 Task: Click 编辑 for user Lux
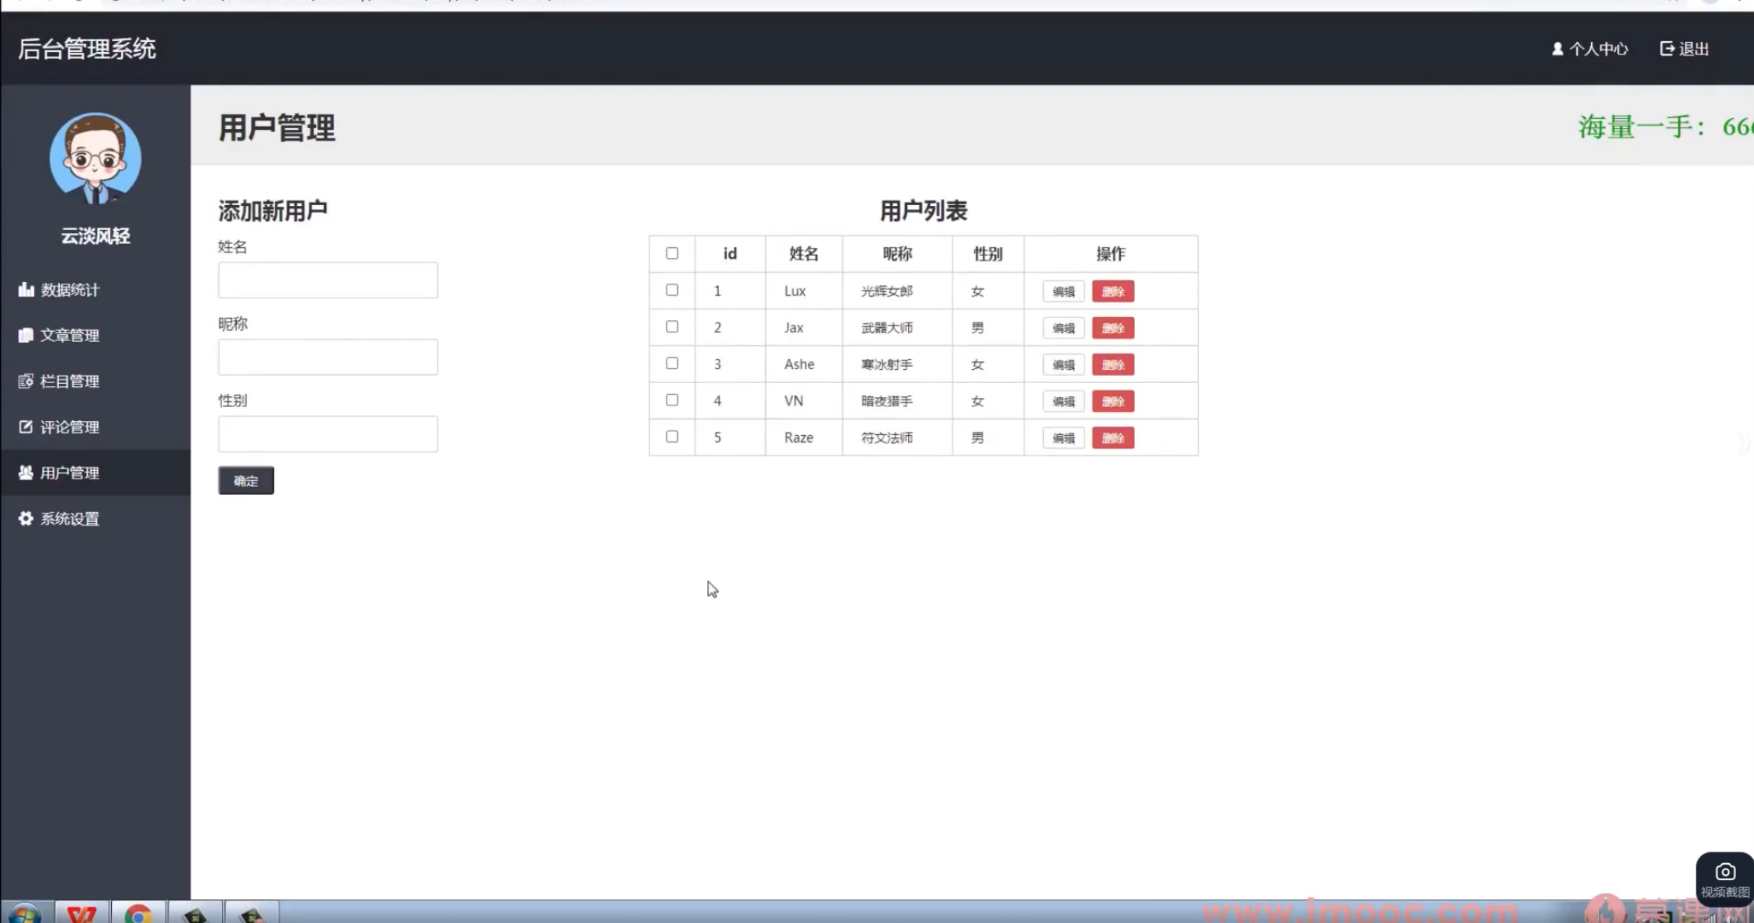click(1063, 291)
